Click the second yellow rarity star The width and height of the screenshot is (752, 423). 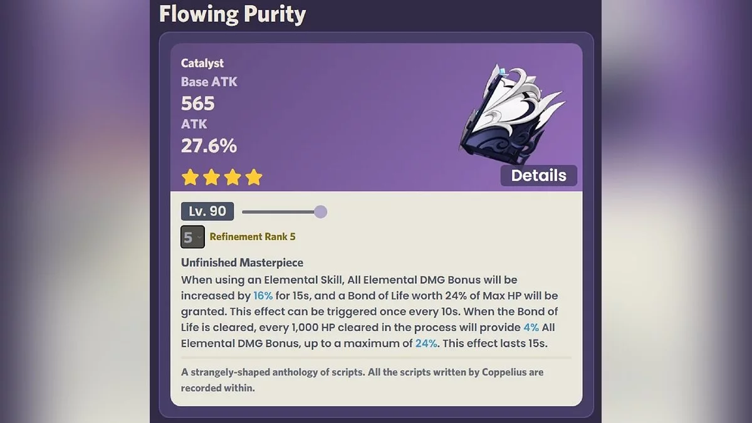click(x=211, y=177)
